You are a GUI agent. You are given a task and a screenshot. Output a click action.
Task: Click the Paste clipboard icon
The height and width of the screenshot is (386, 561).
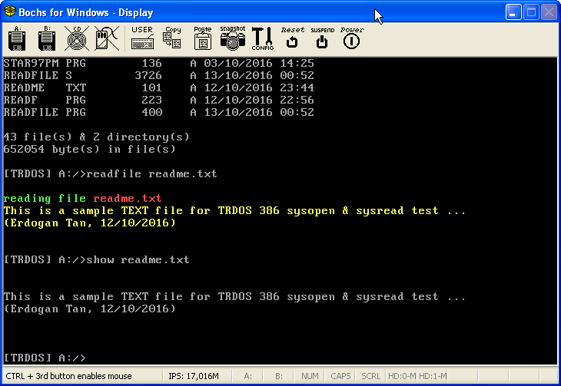203,38
